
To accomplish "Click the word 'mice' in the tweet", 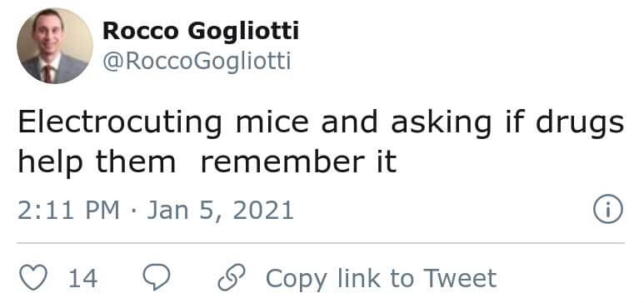I will tap(272, 122).
